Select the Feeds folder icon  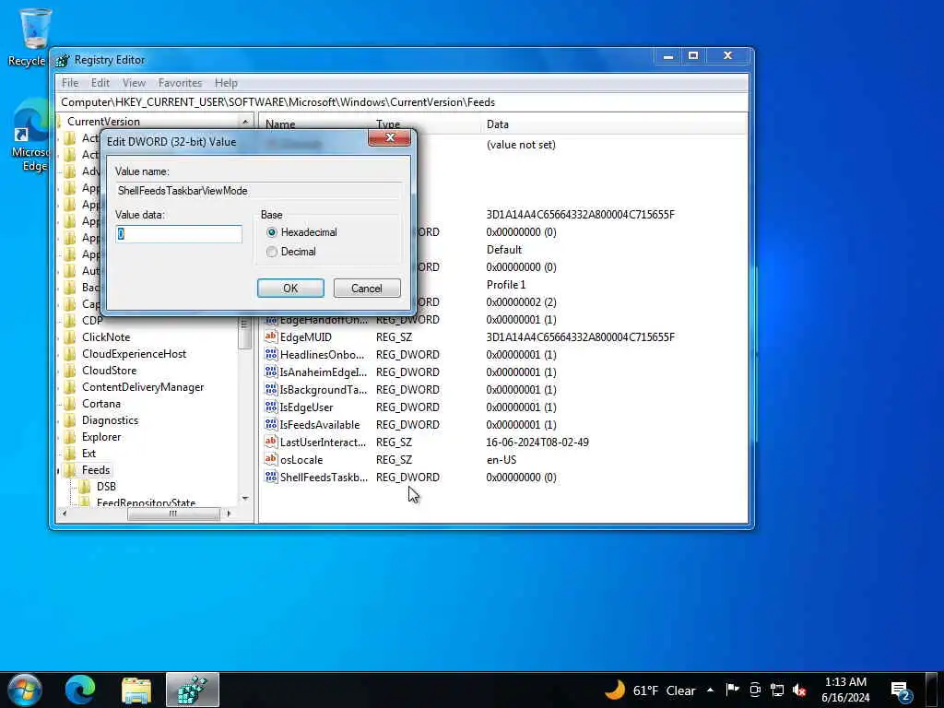[x=70, y=469]
